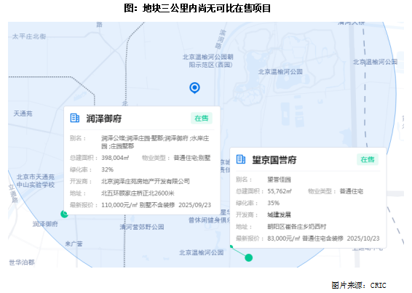This screenshot has height=293, width=412.
Task: Click the 35% greening rate value
Action: tap(274, 203)
